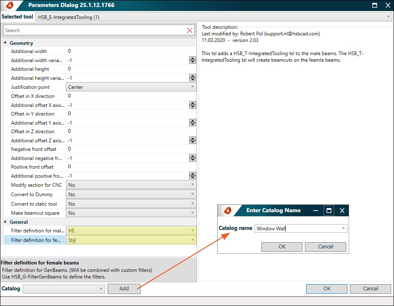Open male beams filter dropdown showing HE
Viewport: 394px width, 306px height.
pyautogui.click(x=131, y=230)
